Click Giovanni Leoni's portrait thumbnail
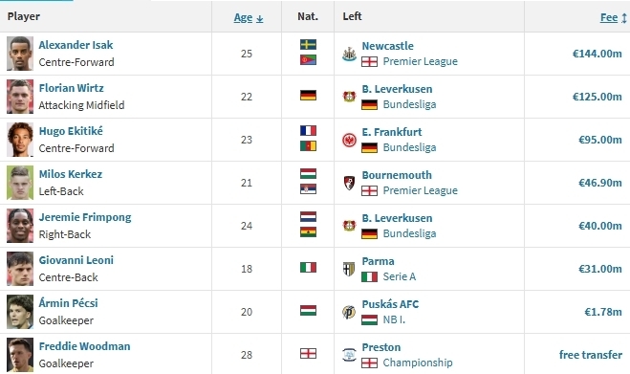The image size is (630, 374). point(20,269)
